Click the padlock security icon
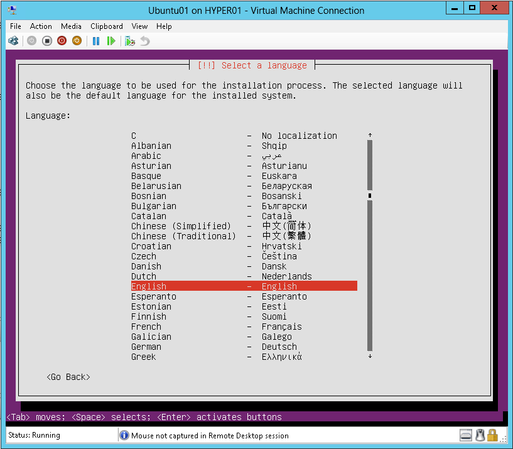Screen dimensions: 513x449 pos(492,435)
